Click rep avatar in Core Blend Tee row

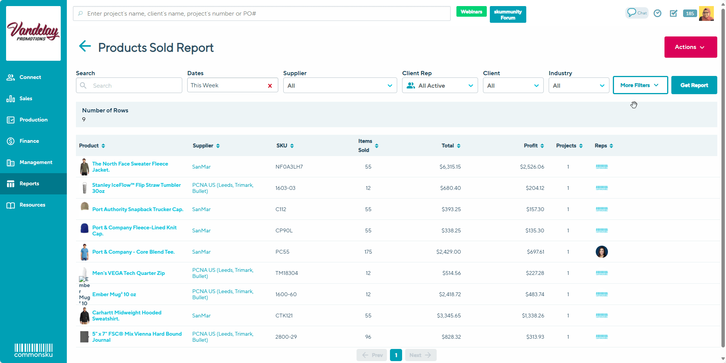pyautogui.click(x=601, y=252)
